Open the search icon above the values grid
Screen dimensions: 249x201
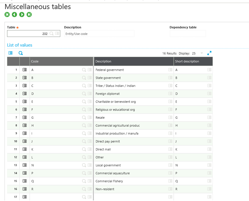tap(21, 53)
